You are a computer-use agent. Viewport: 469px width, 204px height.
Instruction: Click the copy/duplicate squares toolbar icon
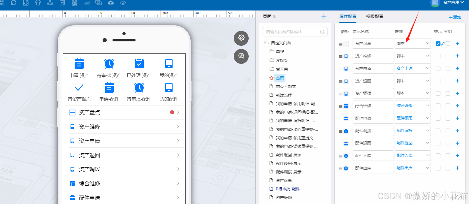pos(99,3)
